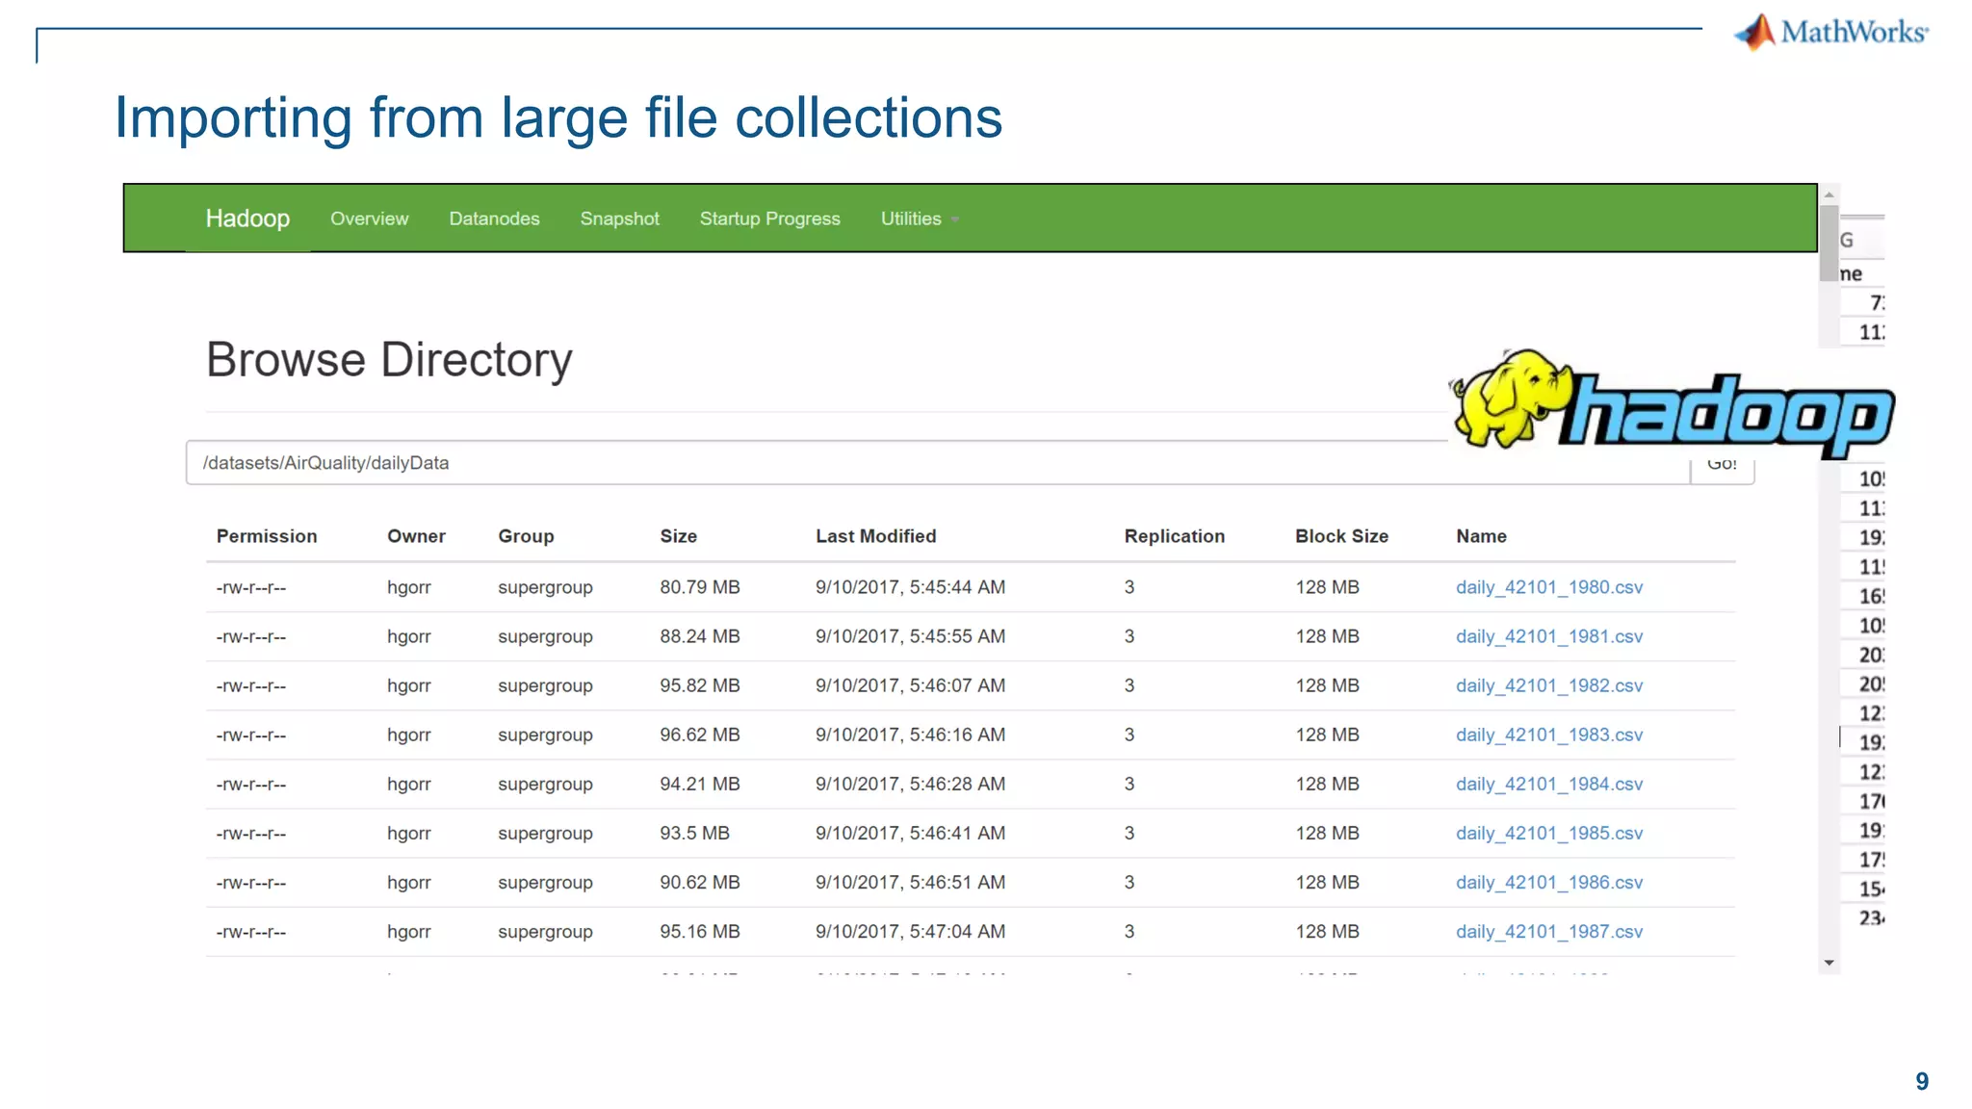Click the 9/10/2017, 5:46:51 AM timestamp
Screen dimensions: 1972x1109
(x=910, y=882)
